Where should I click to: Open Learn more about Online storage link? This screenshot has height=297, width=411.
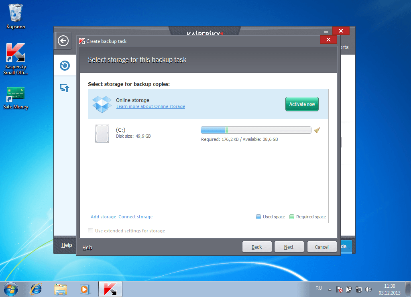coord(151,106)
